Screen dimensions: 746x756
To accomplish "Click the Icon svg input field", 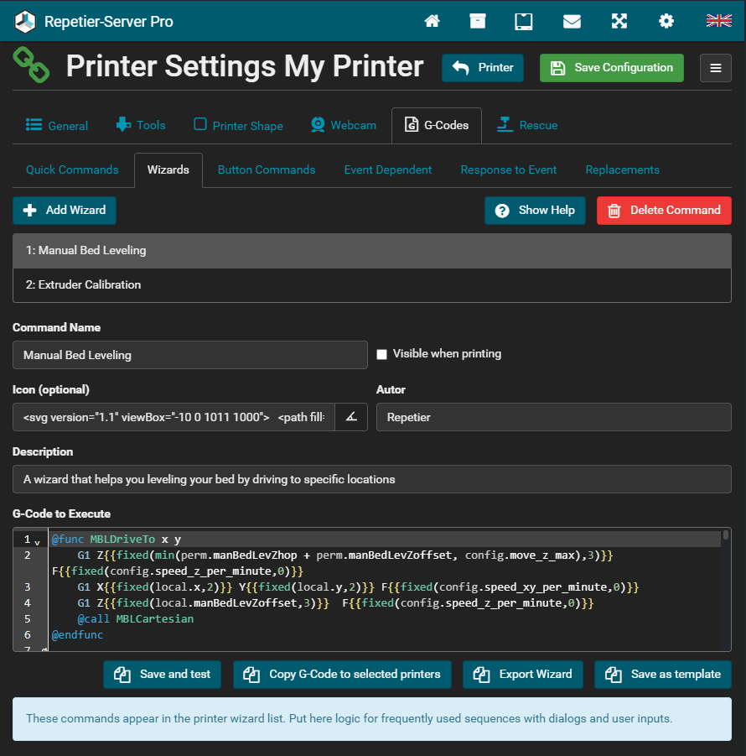I will pos(174,417).
